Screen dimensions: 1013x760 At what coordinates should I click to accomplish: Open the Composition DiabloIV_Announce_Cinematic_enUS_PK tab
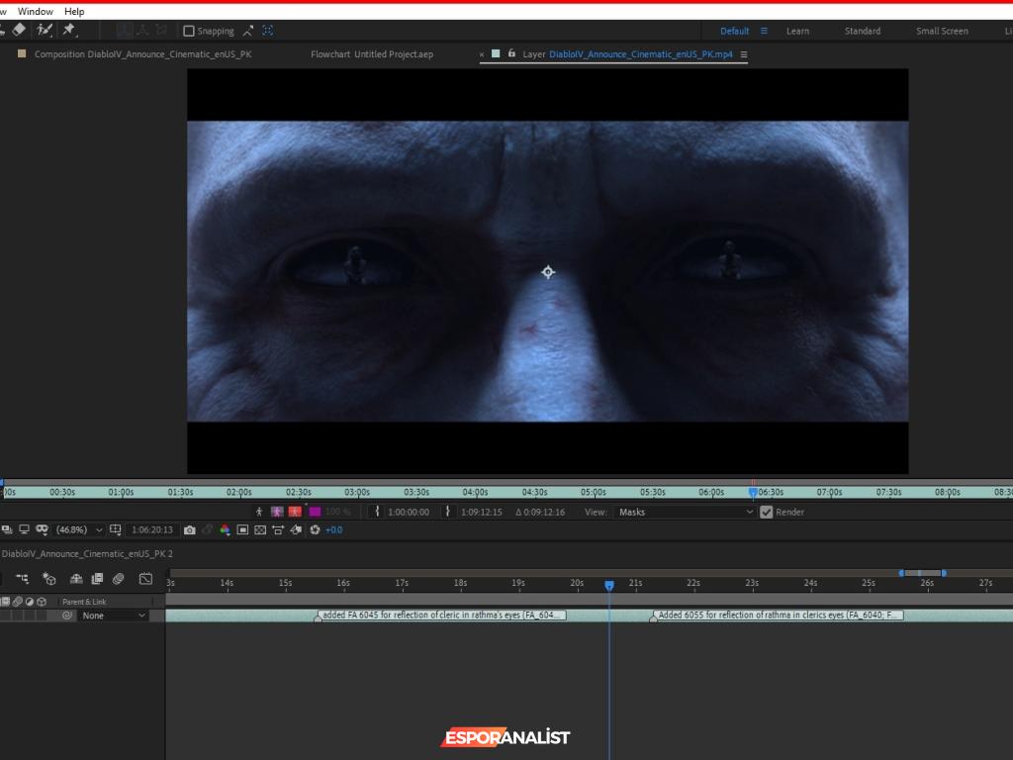pos(142,54)
